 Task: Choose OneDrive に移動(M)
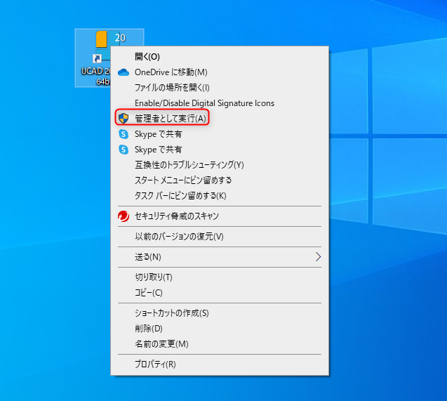click(220, 72)
